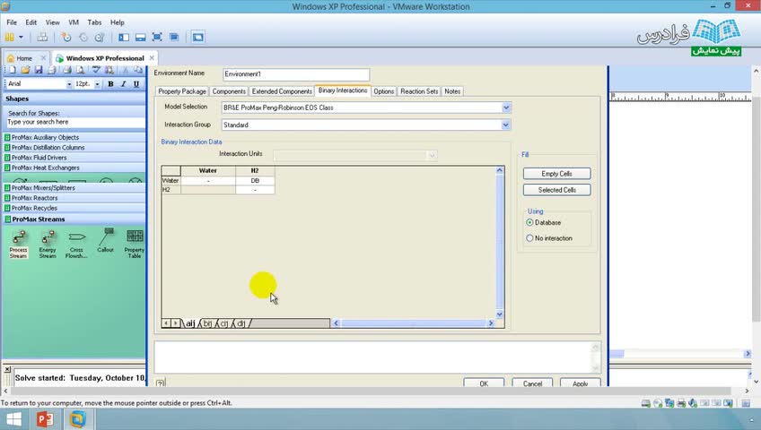The width and height of the screenshot is (761, 430).
Task: Pick the Cross Flowsheet connector shape
Action: (x=76, y=244)
